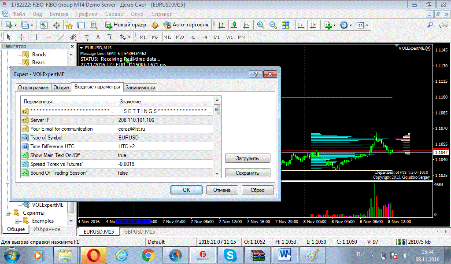451x264 pixels.
Task: Open the indicators list dropdown
Action: coord(330,25)
